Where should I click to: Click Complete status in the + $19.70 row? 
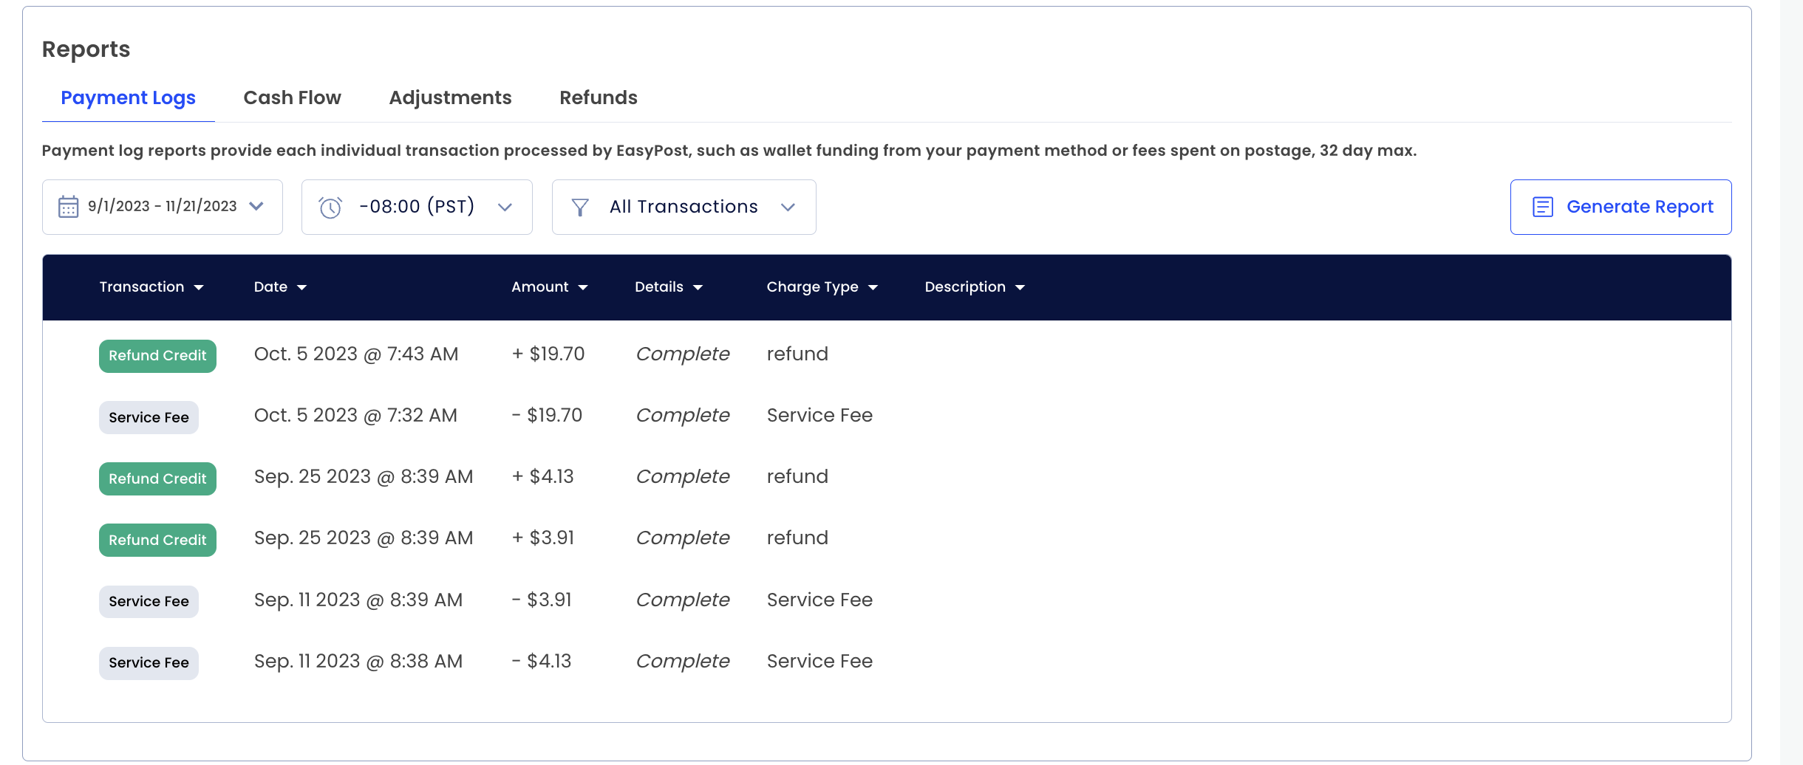coord(683,354)
